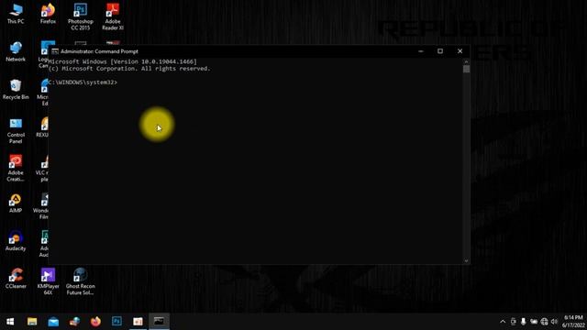
Task: Select the Adobe Creative Cloud desktop shortcut
Action: click(16, 169)
